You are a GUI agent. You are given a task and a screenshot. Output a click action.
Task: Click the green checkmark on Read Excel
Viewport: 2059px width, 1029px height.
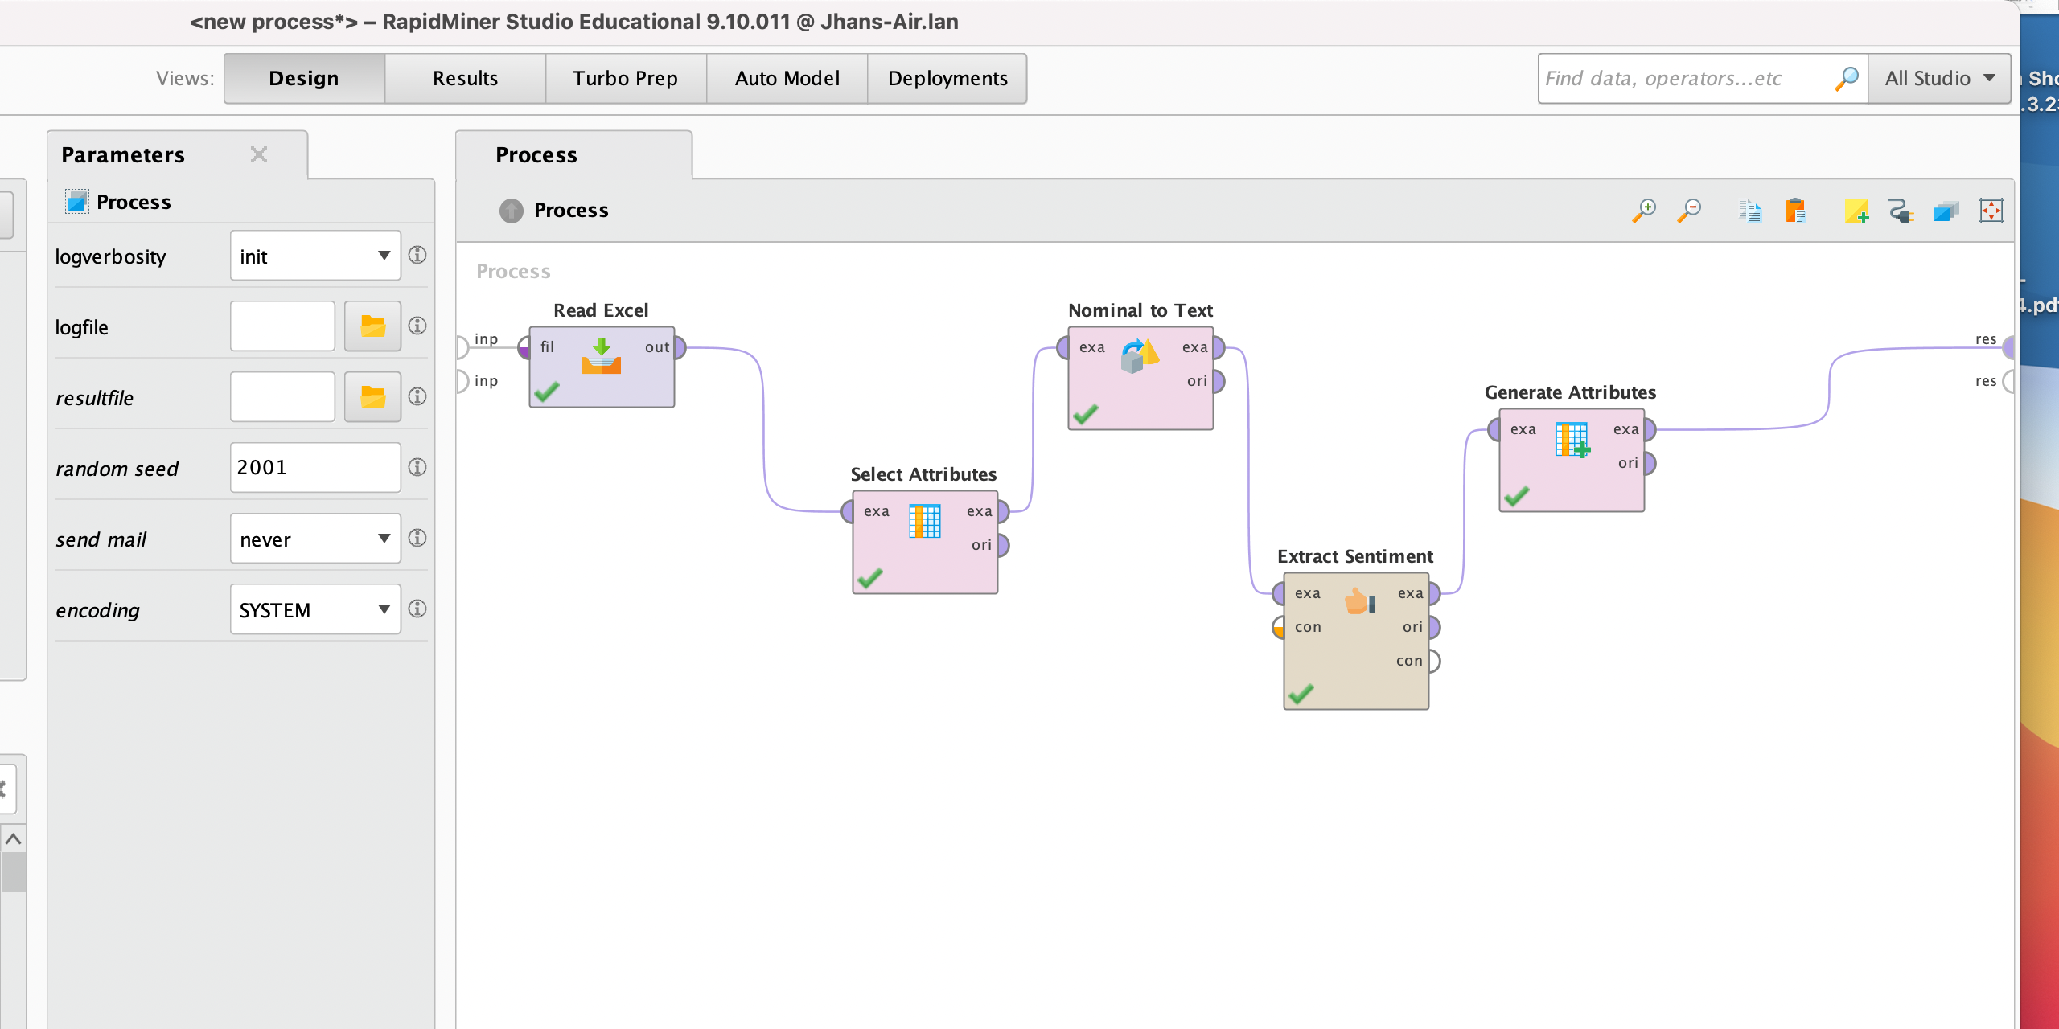click(x=547, y=392)
